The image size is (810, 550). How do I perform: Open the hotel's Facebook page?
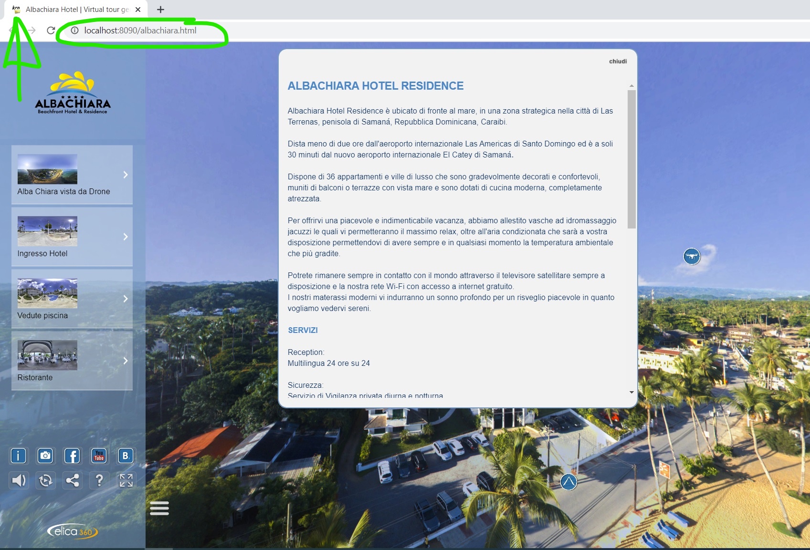click(x=72, y=456)
